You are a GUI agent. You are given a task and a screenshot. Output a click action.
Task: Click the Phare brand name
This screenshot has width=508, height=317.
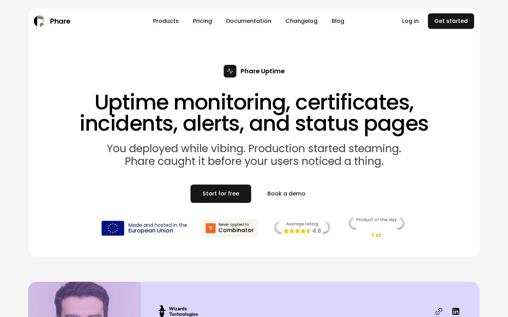[60, 21]
